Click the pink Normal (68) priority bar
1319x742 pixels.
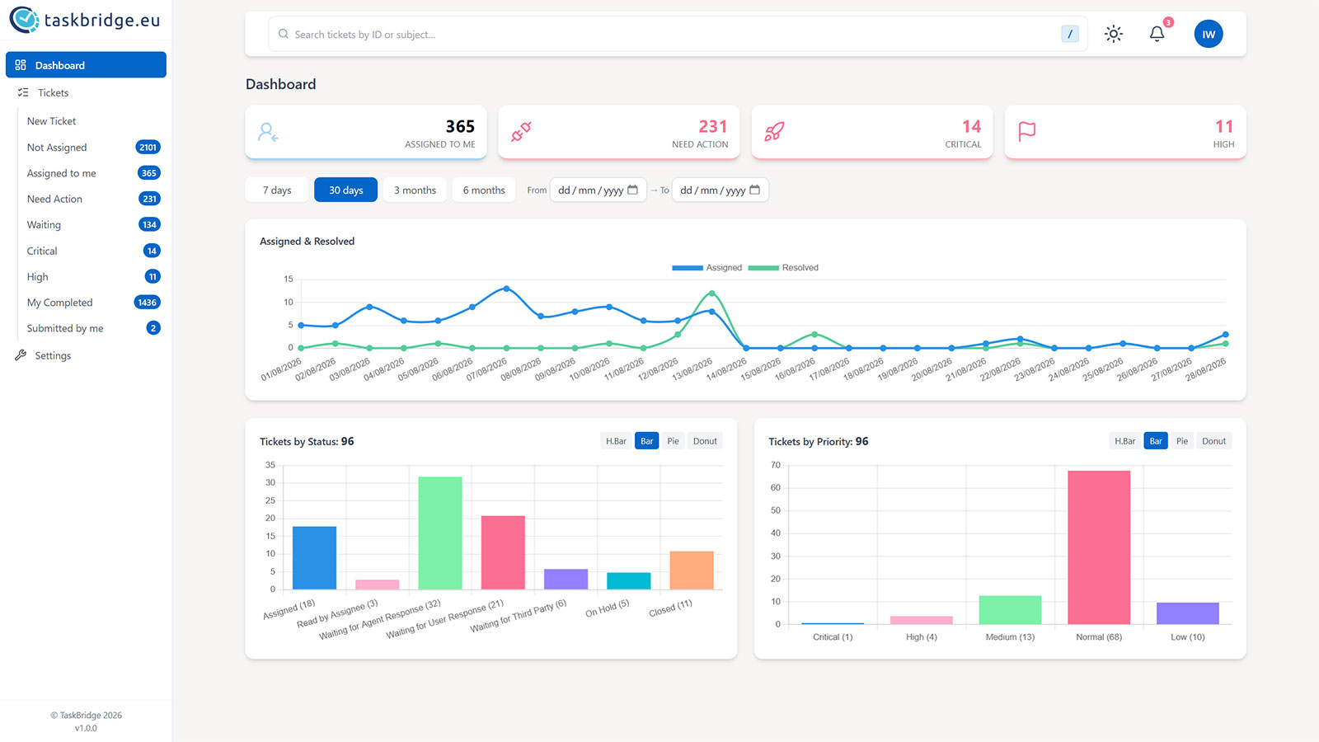[x=1099, y=547]
